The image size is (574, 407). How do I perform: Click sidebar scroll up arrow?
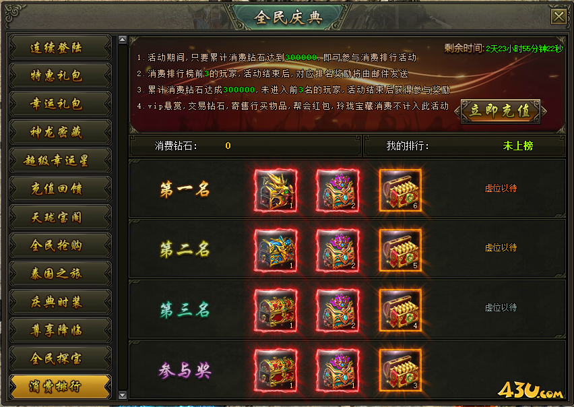tap(123, 40)
